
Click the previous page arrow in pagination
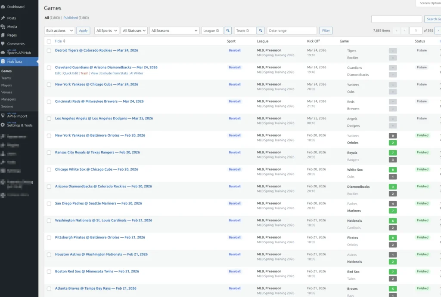[405, 31]
